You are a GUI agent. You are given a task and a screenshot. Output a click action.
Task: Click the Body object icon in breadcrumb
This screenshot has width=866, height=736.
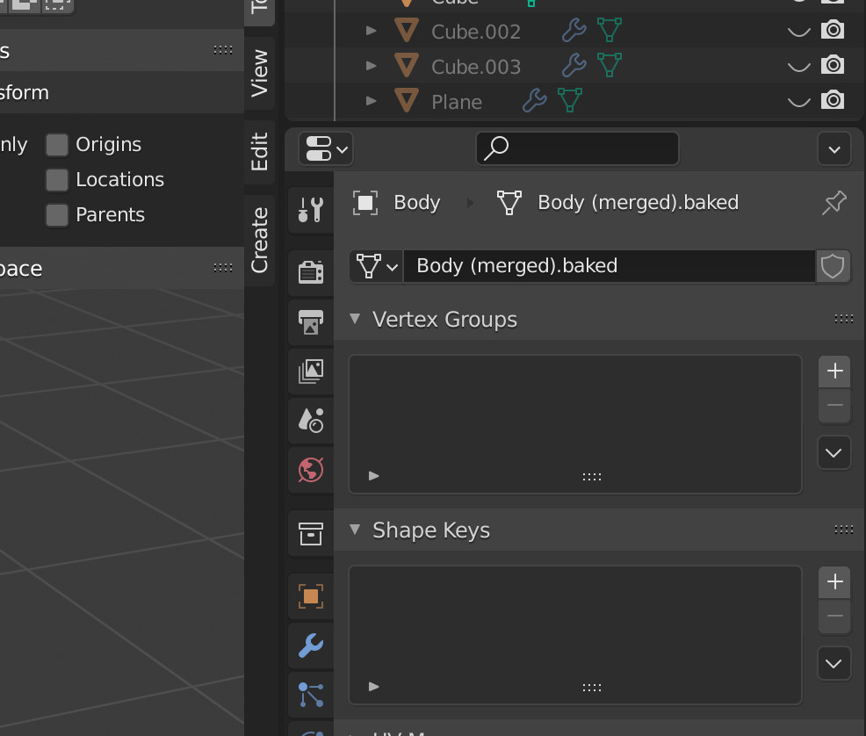click(x=365, y=203)
